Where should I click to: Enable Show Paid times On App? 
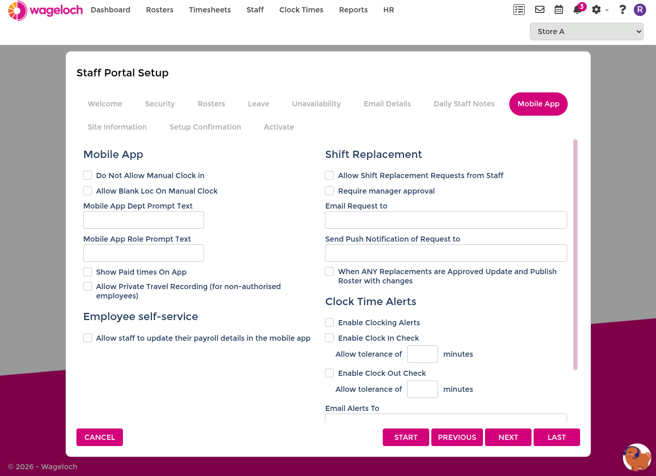point(88,272)
